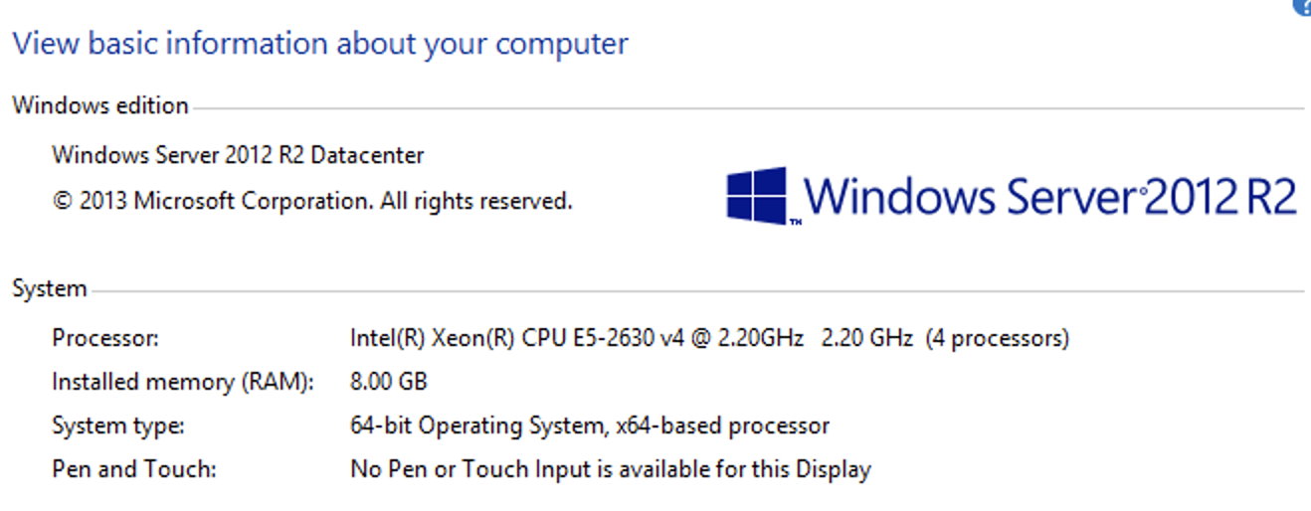1311x511 pixels.
Task: Click the '8.00 GB' memory value
Action: [x=389, y=382]
